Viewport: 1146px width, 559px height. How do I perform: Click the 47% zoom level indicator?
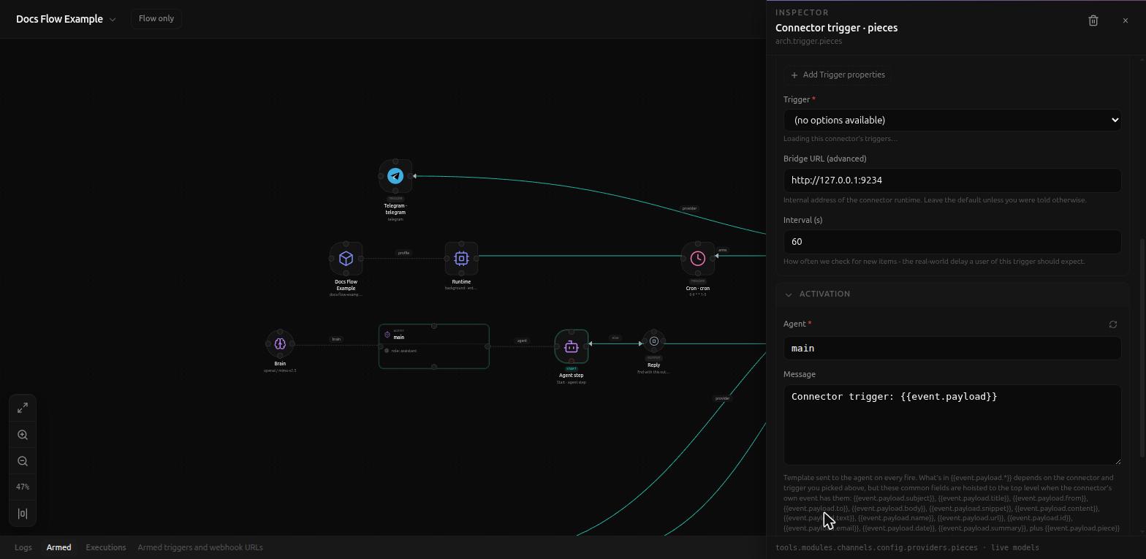[x=23, y=487]
